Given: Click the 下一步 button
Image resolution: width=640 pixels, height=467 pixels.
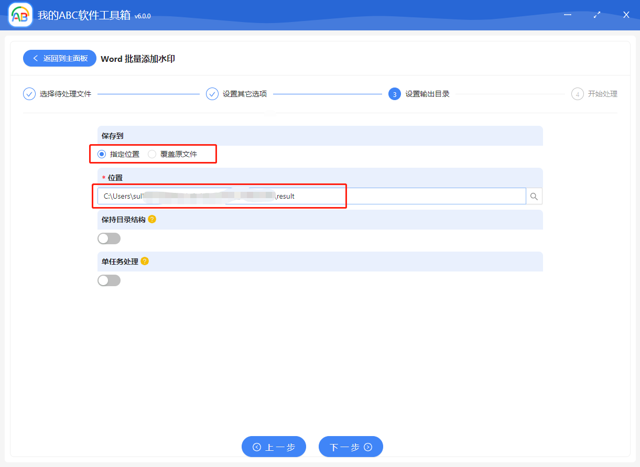Looking at the screenshot, I should (x=351, y=446).
